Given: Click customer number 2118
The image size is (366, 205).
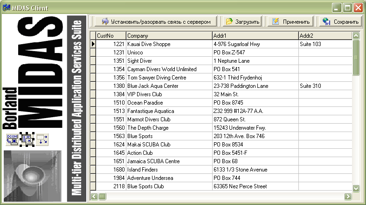Looking at the screenshot, I should pyautogui.click(x=111, y=186).
